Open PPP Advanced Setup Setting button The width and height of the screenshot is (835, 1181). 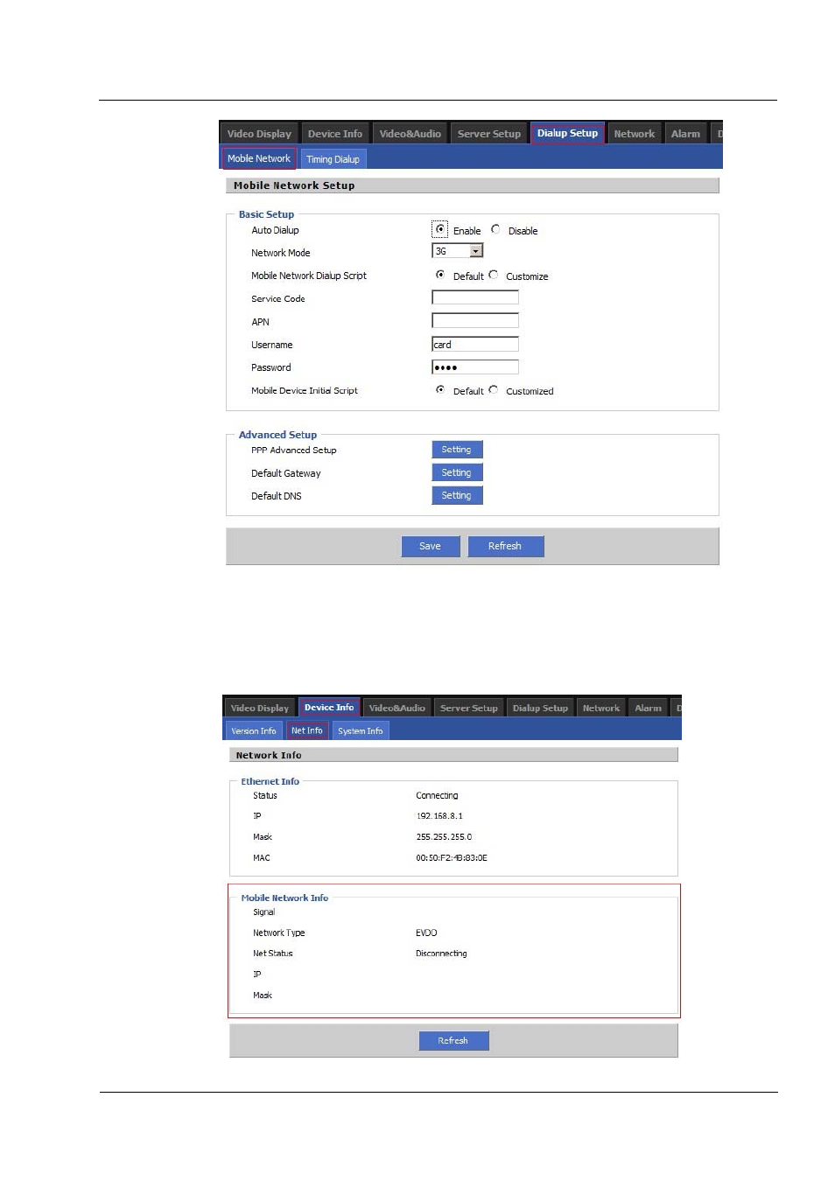coord(457,450)
